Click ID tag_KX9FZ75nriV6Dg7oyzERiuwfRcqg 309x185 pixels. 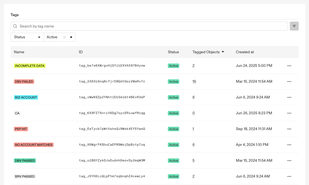tap(112, 113)
